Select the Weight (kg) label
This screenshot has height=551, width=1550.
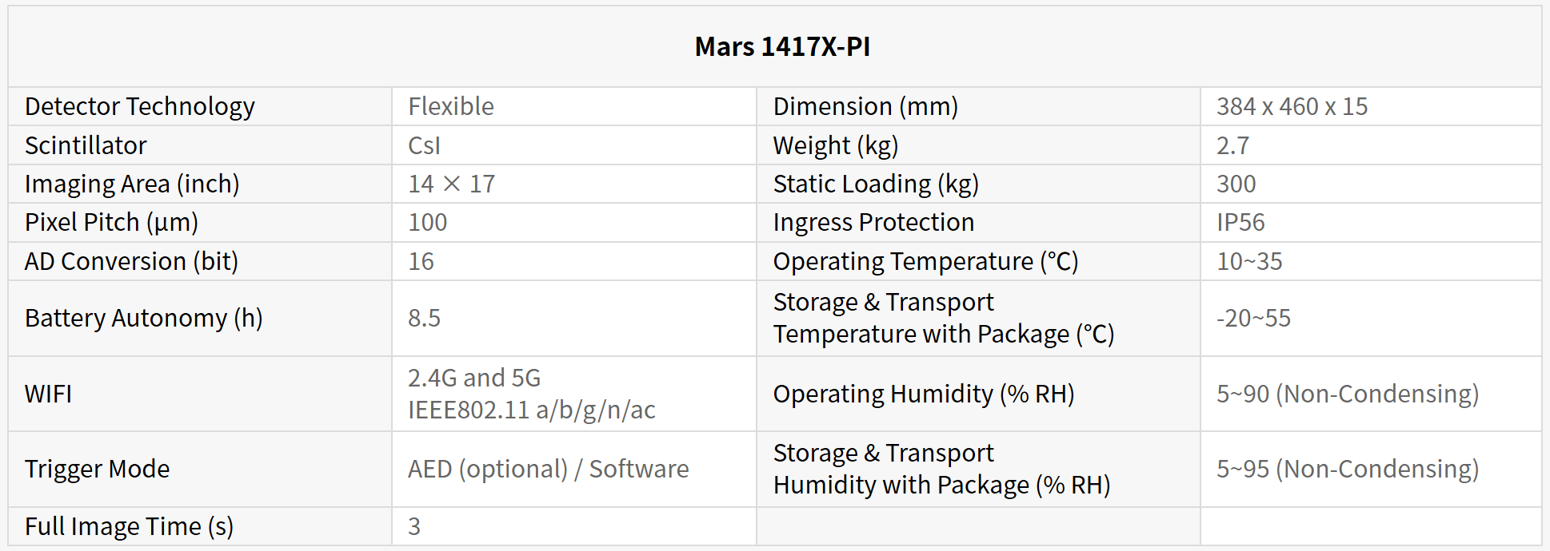pyautogui.click(x=835, y=145)
